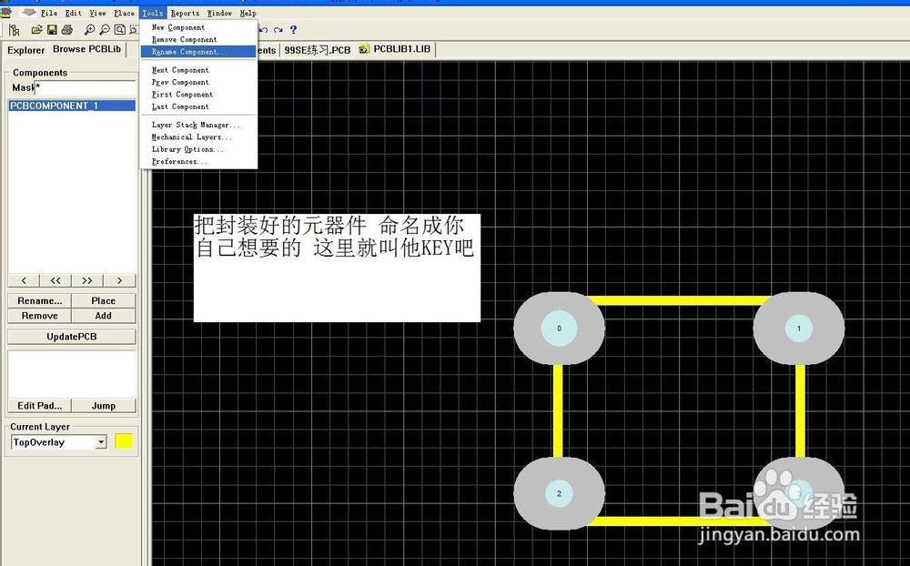The height and width of the screenshot is (566, 910).
Task: Click the Edit Pad... button
Action: tap(39, 406)
